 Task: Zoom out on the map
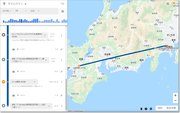tap(175, 100)
